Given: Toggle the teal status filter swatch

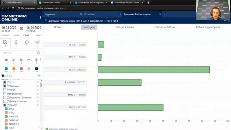Looking at the screenshot, I should (6, 69).
